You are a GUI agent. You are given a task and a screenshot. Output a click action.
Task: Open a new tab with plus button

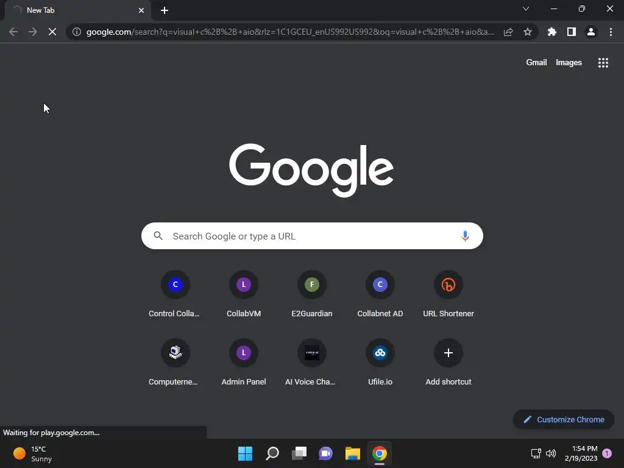(165, 10)
